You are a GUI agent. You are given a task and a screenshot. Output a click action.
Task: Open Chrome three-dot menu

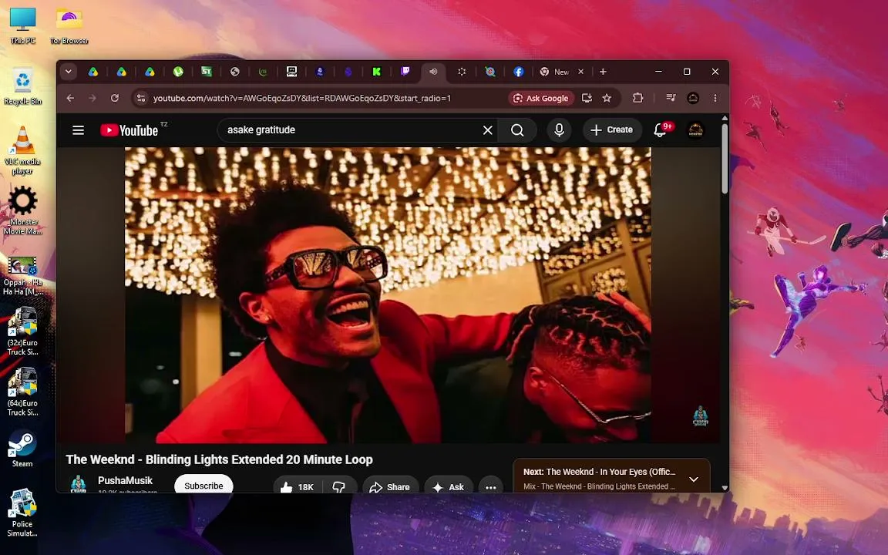[x=715, y=98]
